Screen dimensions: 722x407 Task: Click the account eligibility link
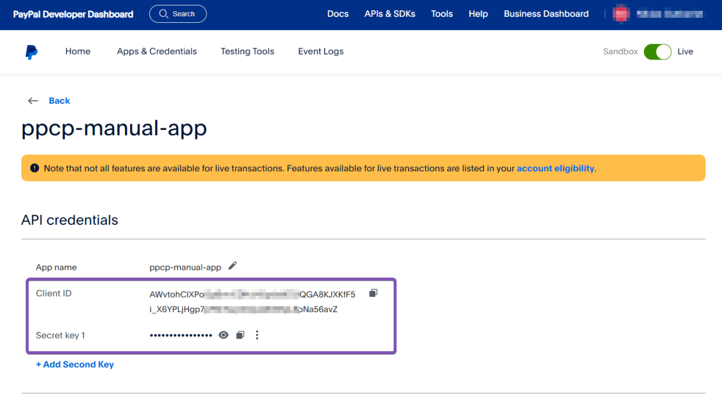(x=555, y=168)
